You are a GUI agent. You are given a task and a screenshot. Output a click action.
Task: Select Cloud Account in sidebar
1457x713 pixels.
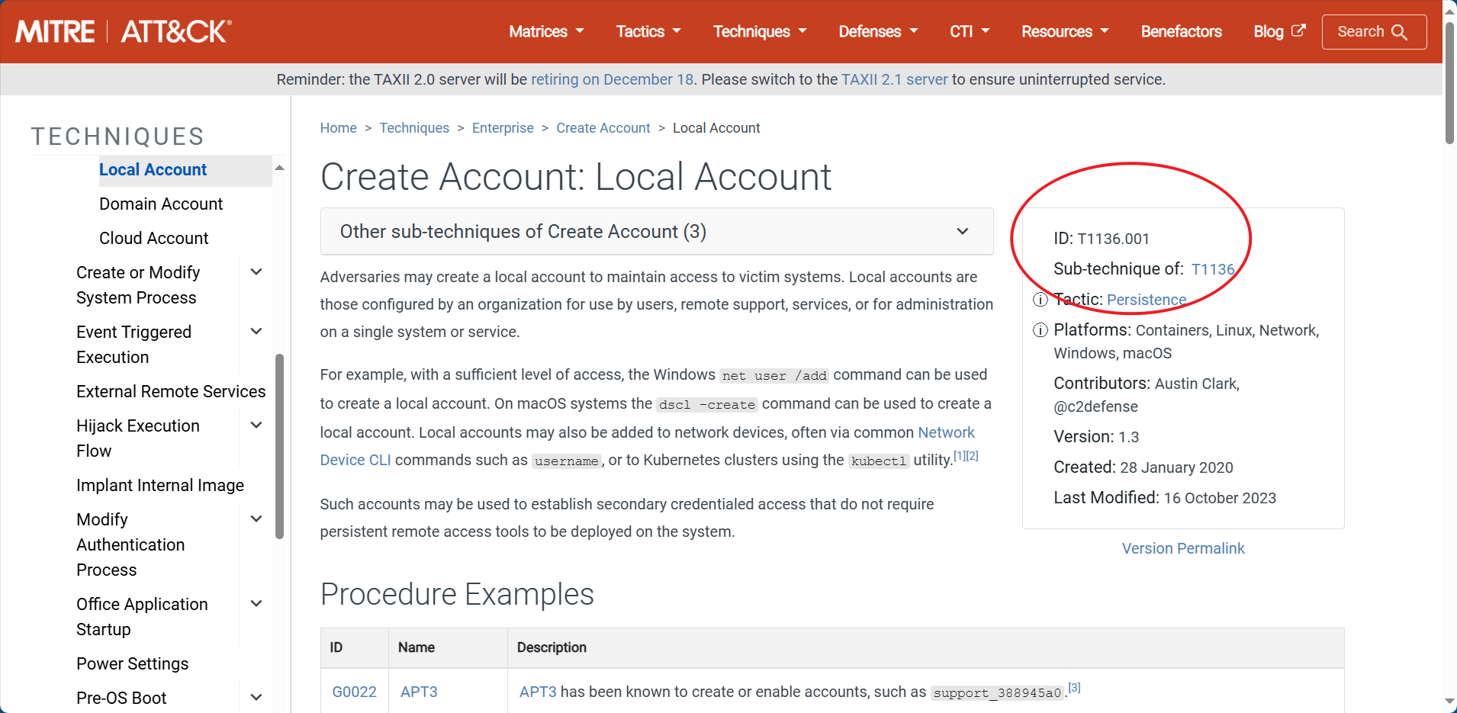153,238
